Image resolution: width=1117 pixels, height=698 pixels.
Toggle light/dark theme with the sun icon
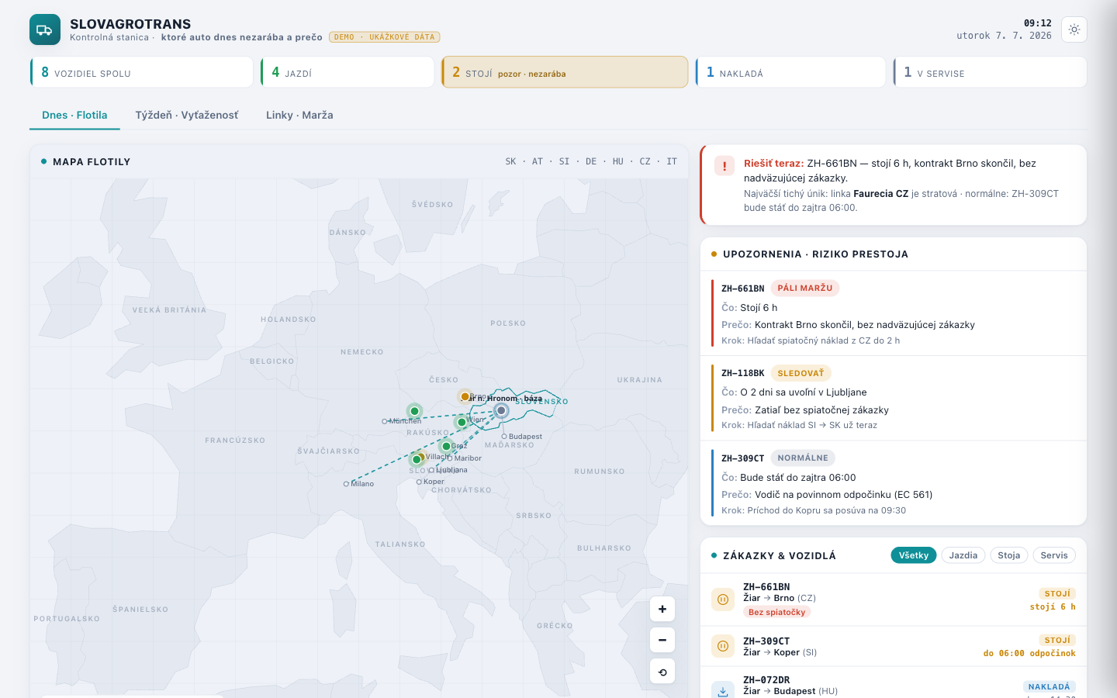click(x=1074, y=29)
